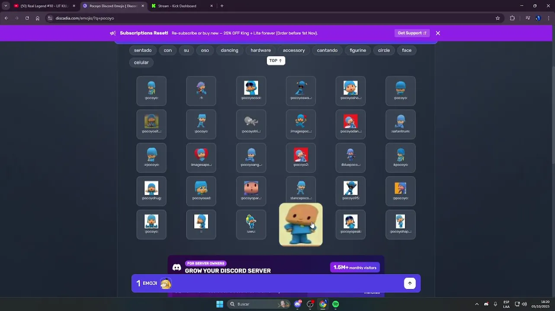555x311 pixels.
Task: Bookmark this page with the star
Action: (x=497, y=18)
